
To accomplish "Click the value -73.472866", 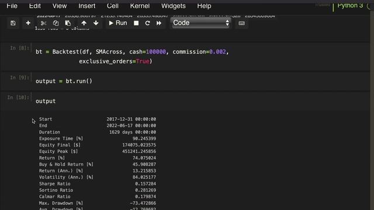I will (143, 203).
